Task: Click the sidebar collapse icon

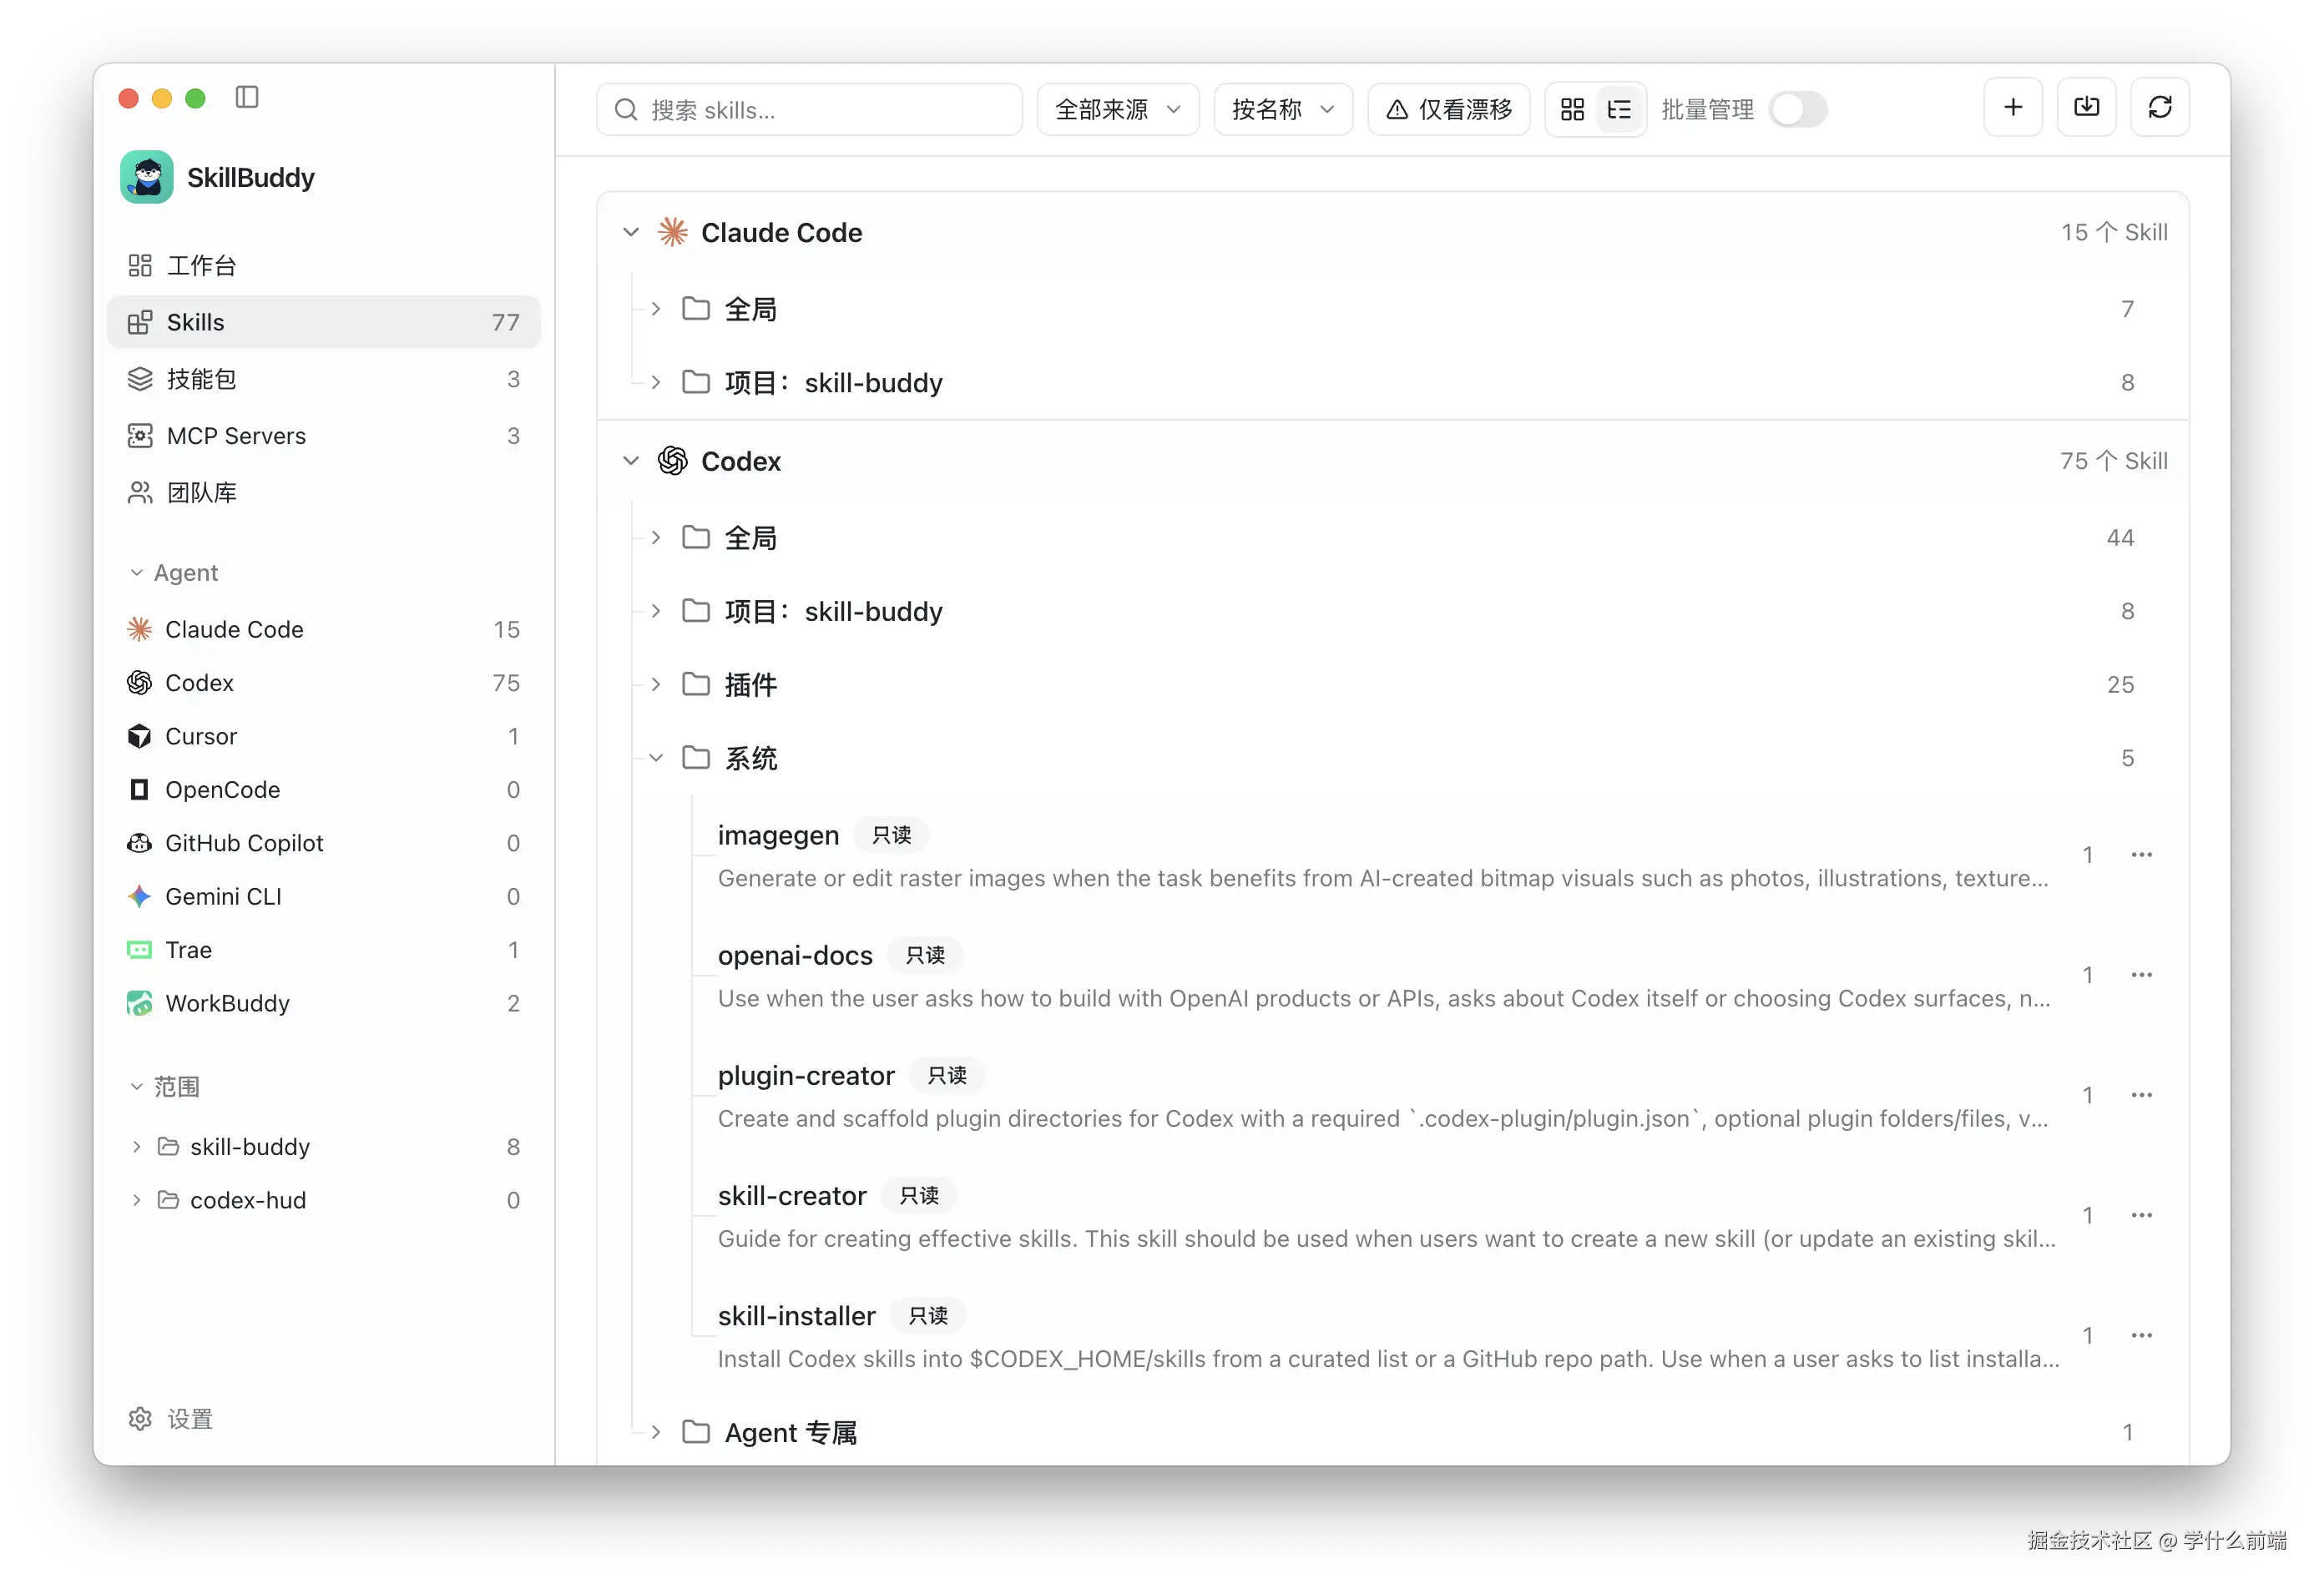Action: pos(247,97)
